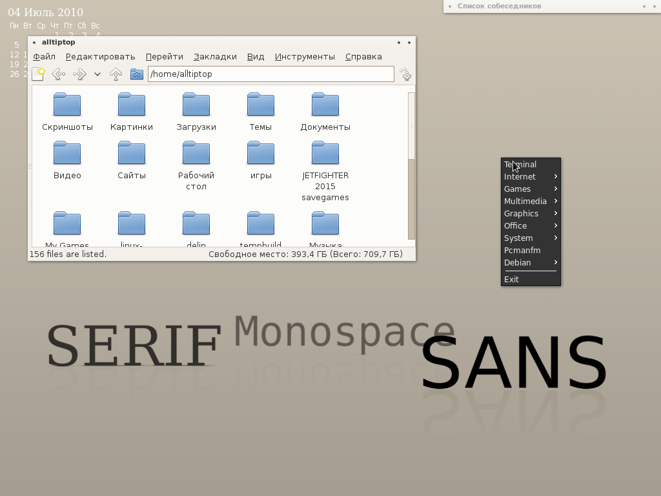Open the Закладки menu

215,57
